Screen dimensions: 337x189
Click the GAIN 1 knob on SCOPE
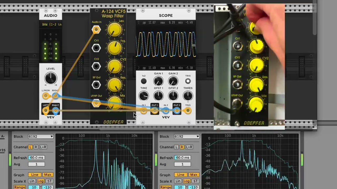pos(158,81)
